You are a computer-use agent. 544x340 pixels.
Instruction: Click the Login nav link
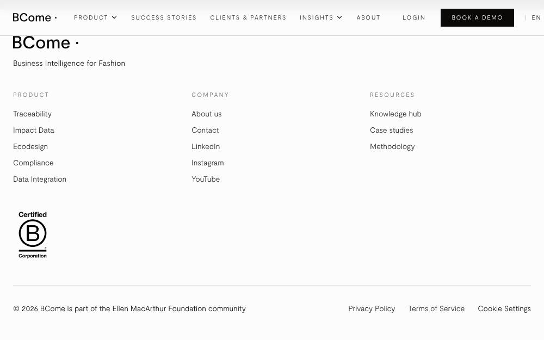click(414, 17)
